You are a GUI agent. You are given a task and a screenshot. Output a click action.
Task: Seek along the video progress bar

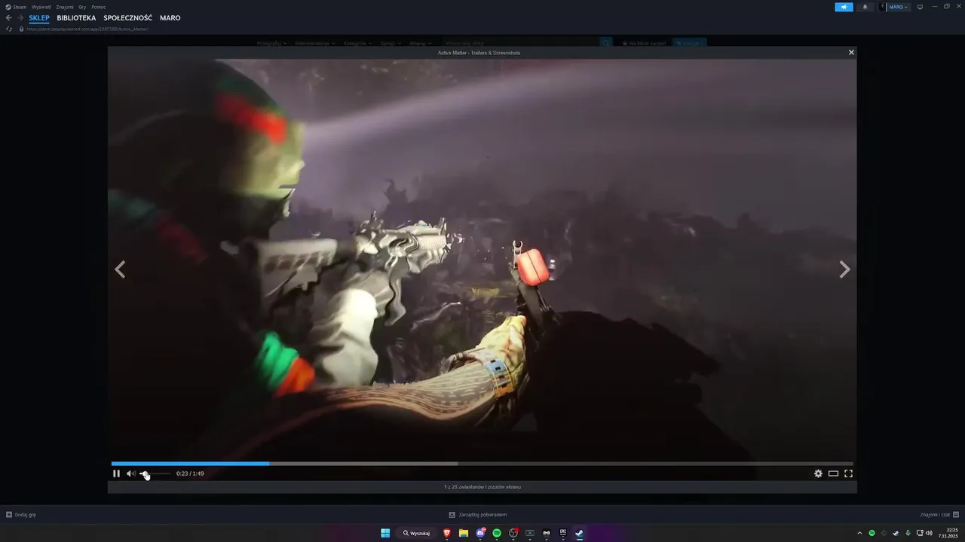(482, 464)
